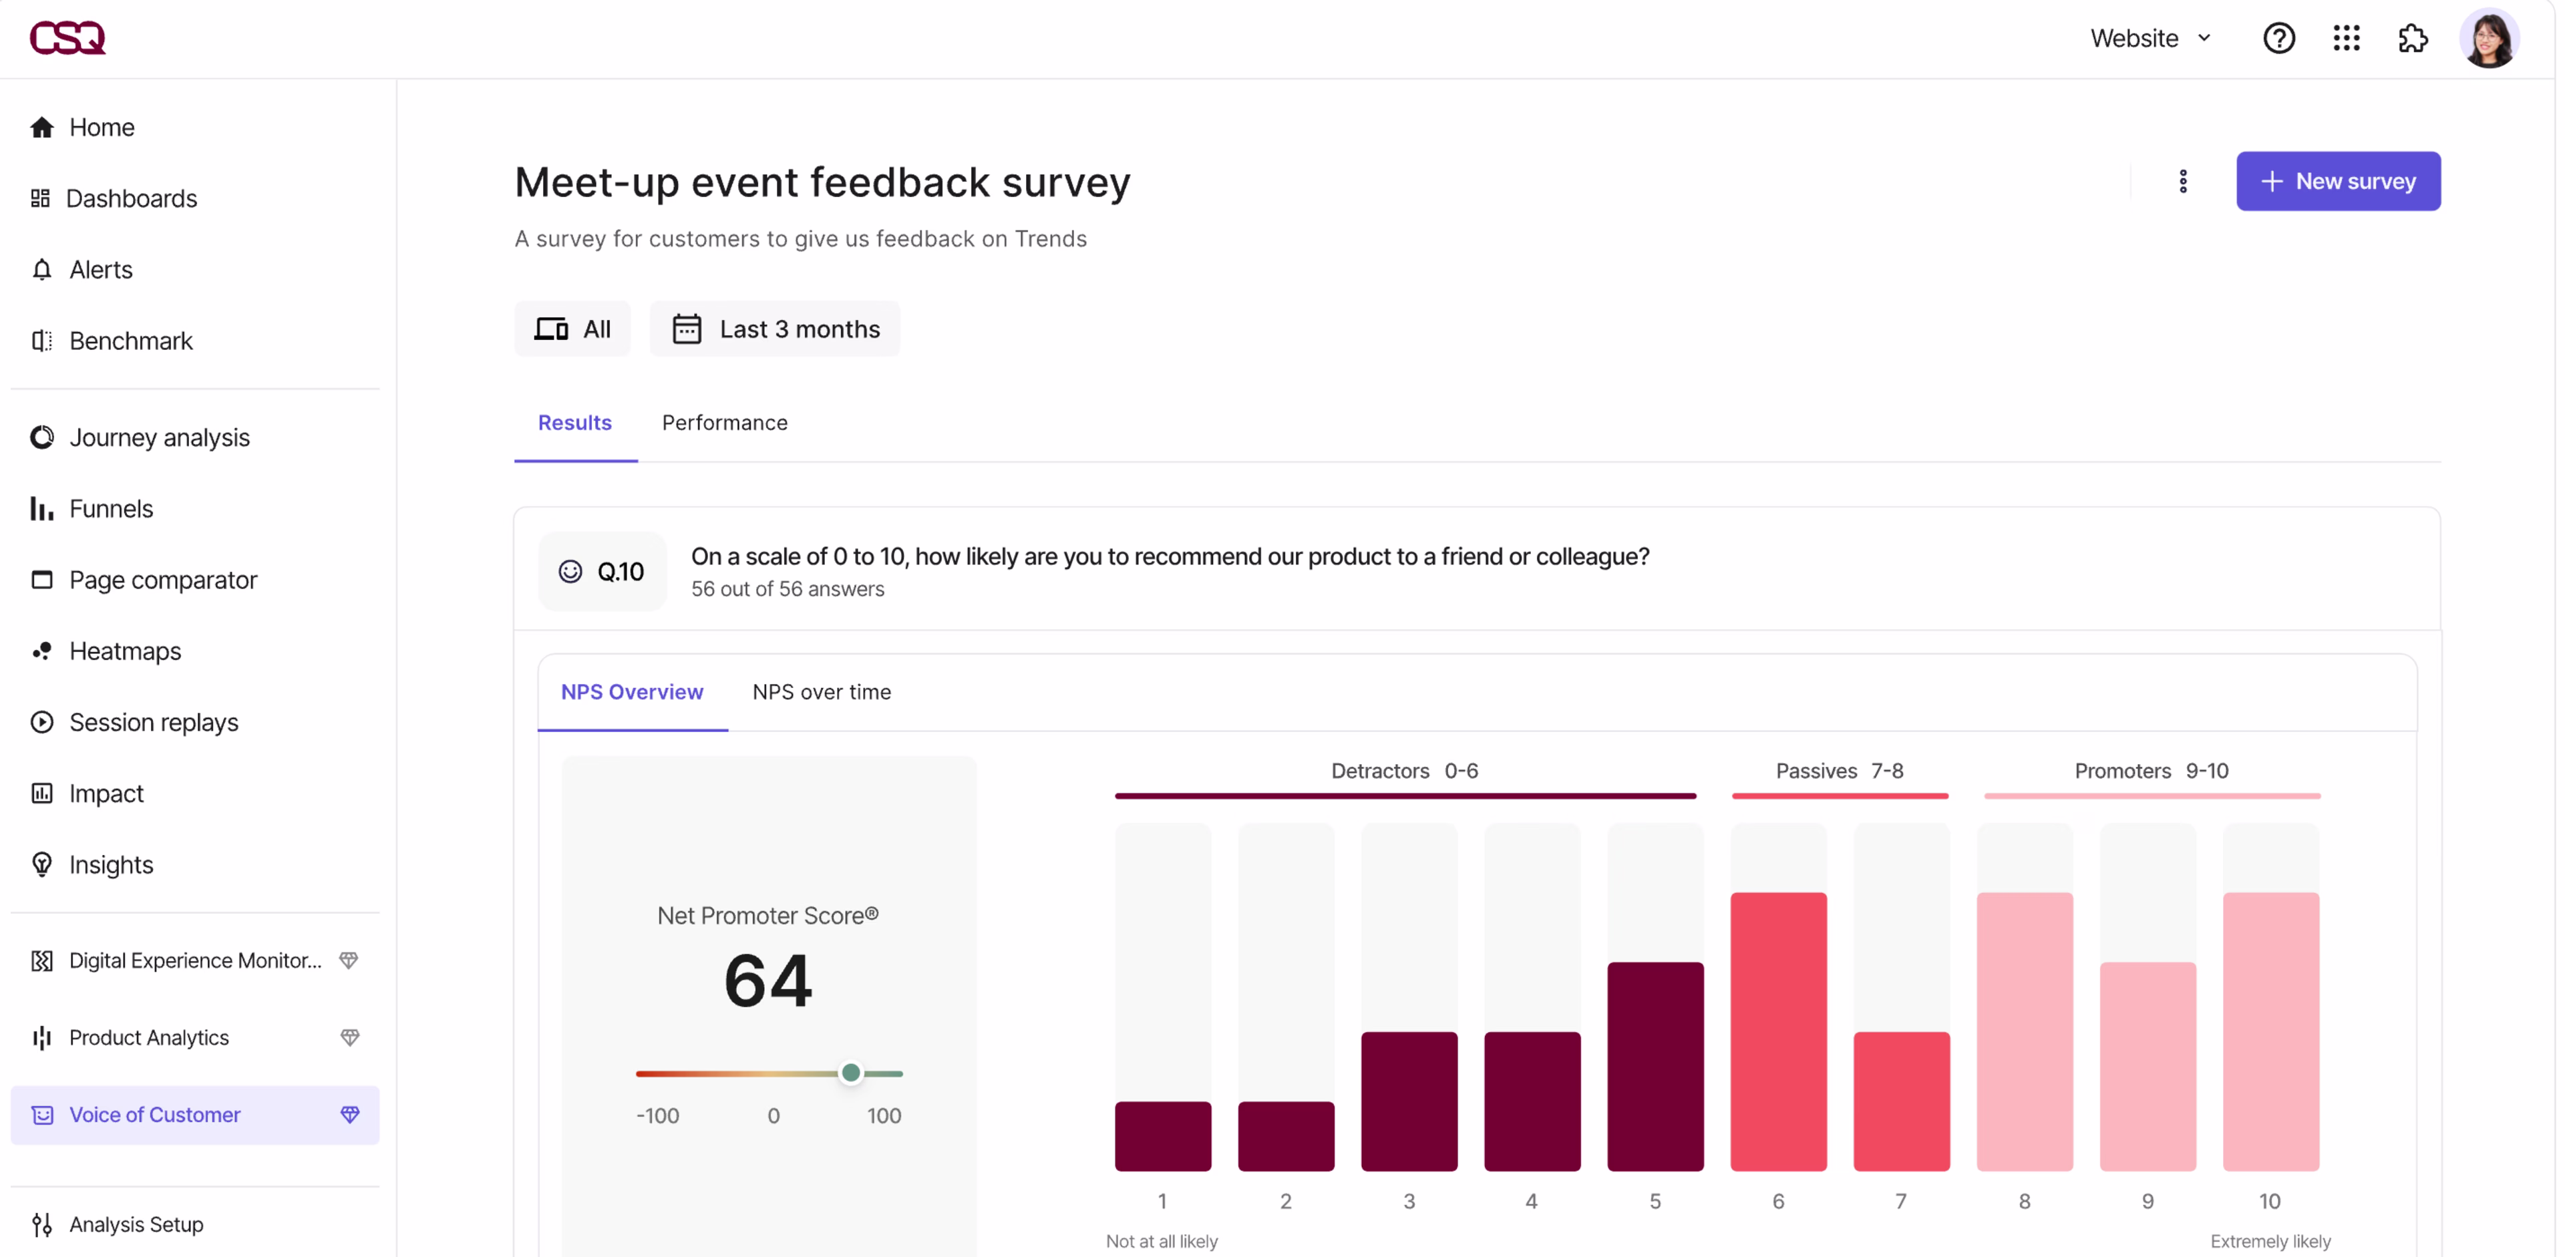Click the New survey button
Screen dimensions: 2565x1257
[x=2338, y=181]
